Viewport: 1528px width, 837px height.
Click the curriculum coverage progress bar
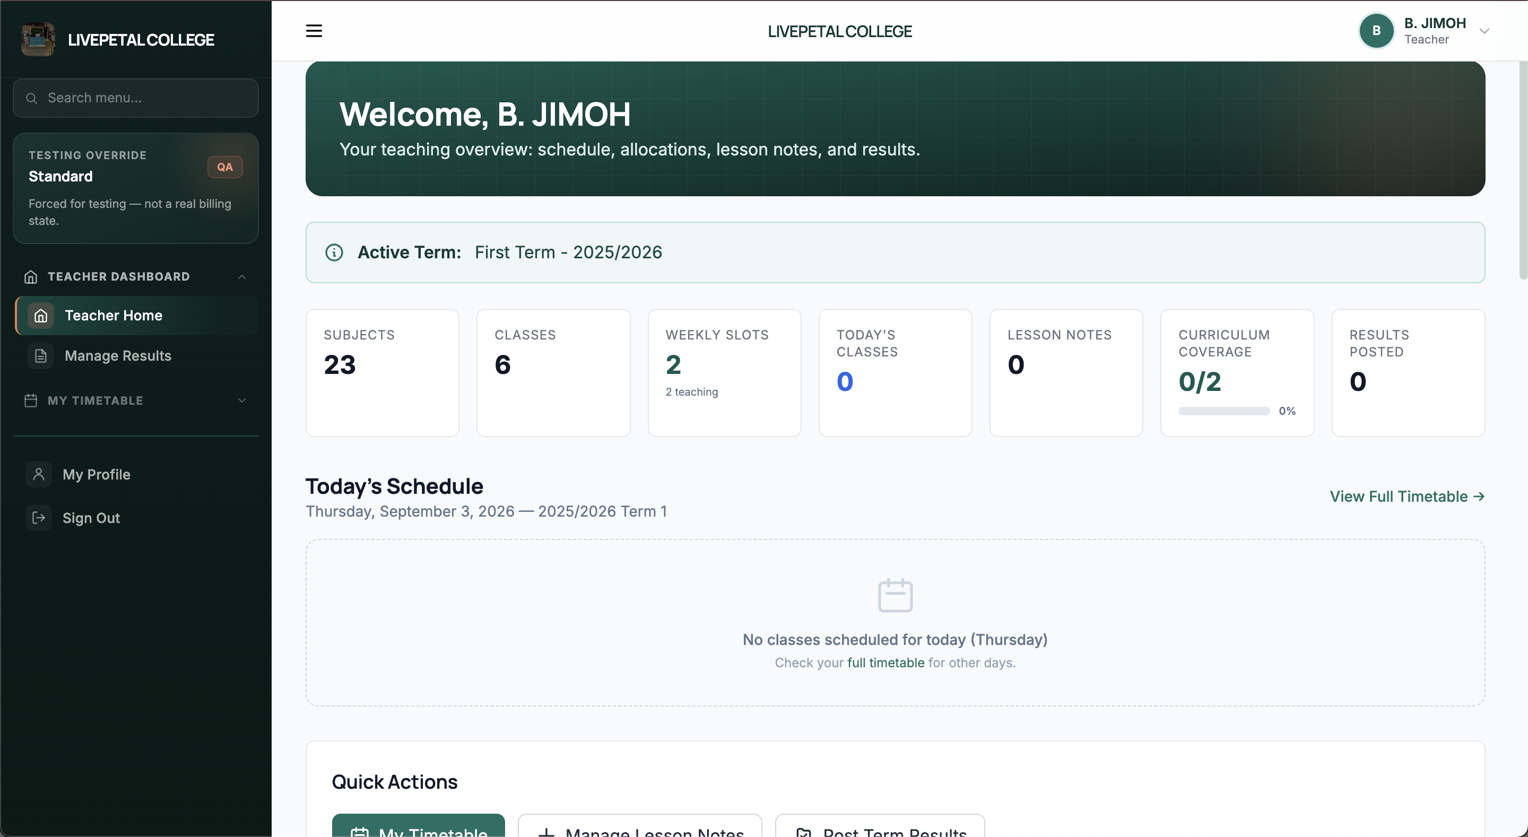point(1223,411)
